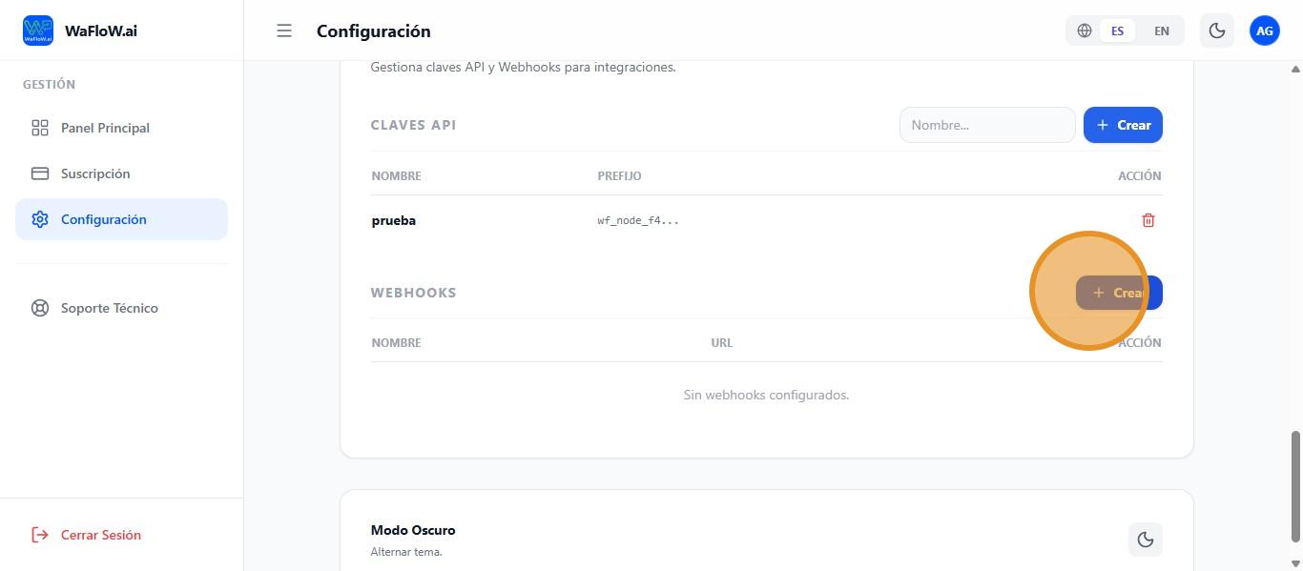Open the AG user avatar menu

click(1264, 31)
